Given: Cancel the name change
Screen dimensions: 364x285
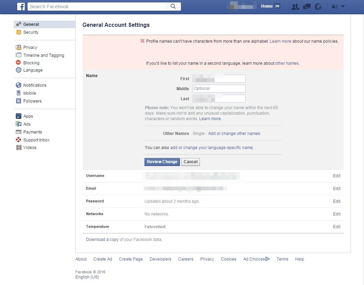Looking at the screenshot, I should 191,162.
